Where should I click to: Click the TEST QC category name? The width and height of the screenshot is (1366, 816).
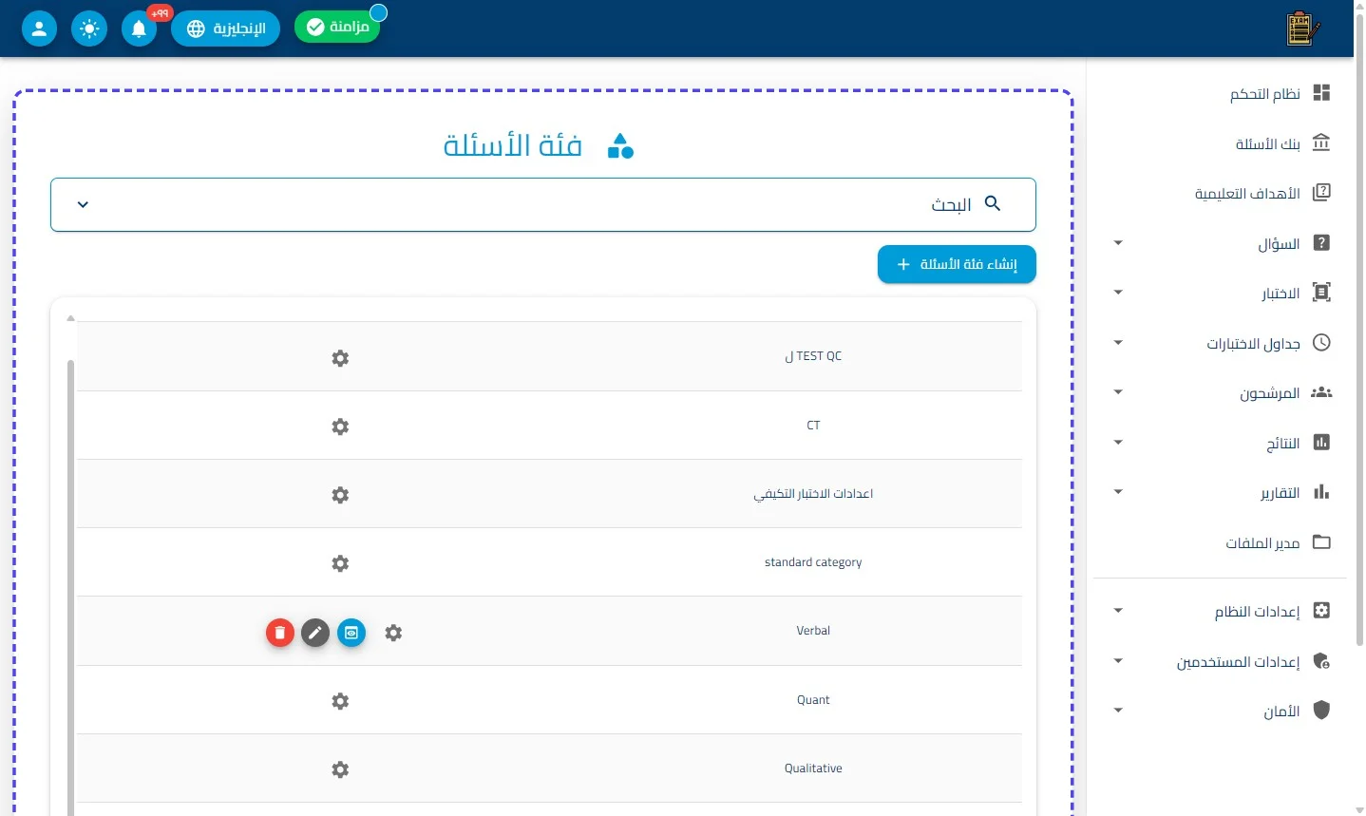tap(814, 356)
